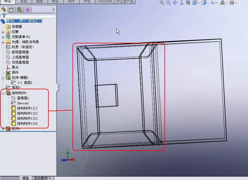Select body 结构构件1[4]
Viewport: 248px width, 180px height.
27,123
